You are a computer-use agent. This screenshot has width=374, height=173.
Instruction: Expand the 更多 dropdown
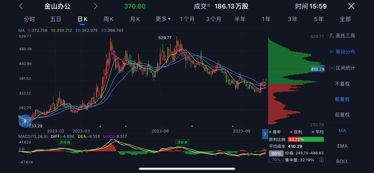(163, 19)
